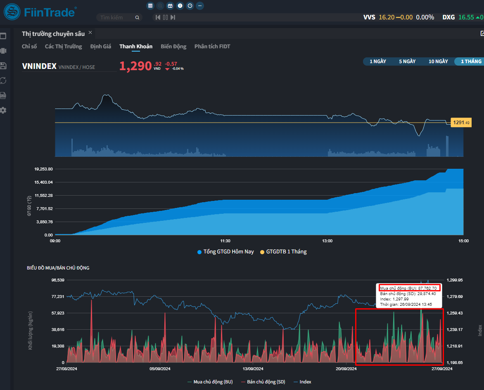Click the 11:30 time axis label
This screenshot has width=484, height=390.
[x=225, y=241]
